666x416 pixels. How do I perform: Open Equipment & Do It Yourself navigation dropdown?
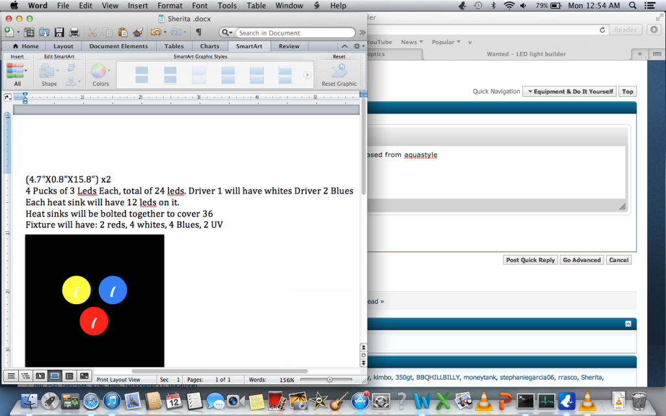[569, 92]
